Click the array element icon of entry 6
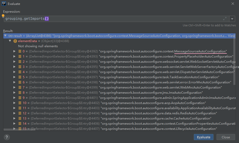 (20, 82)
